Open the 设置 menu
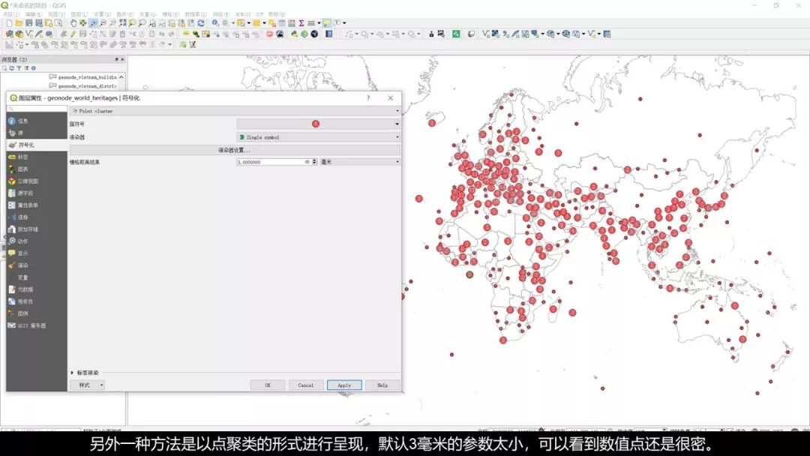The image size is (810, 456). click(x=102, y=14)
